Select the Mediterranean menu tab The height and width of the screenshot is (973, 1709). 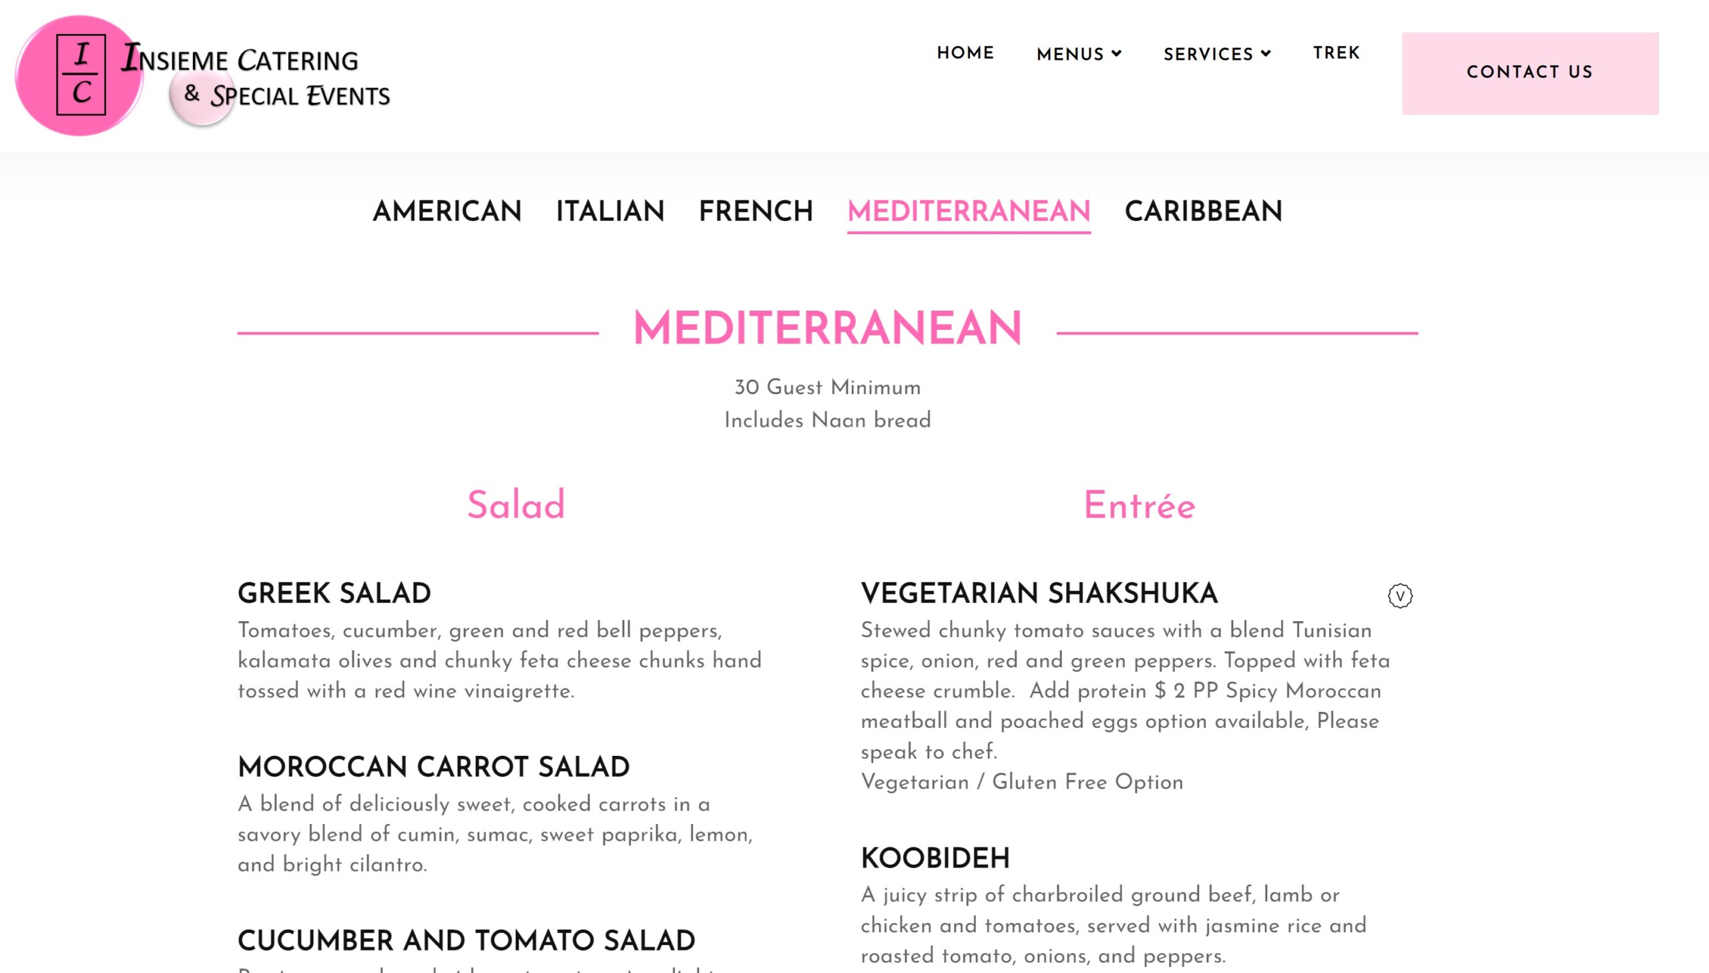pyautogui.click(x=969, y=212)
